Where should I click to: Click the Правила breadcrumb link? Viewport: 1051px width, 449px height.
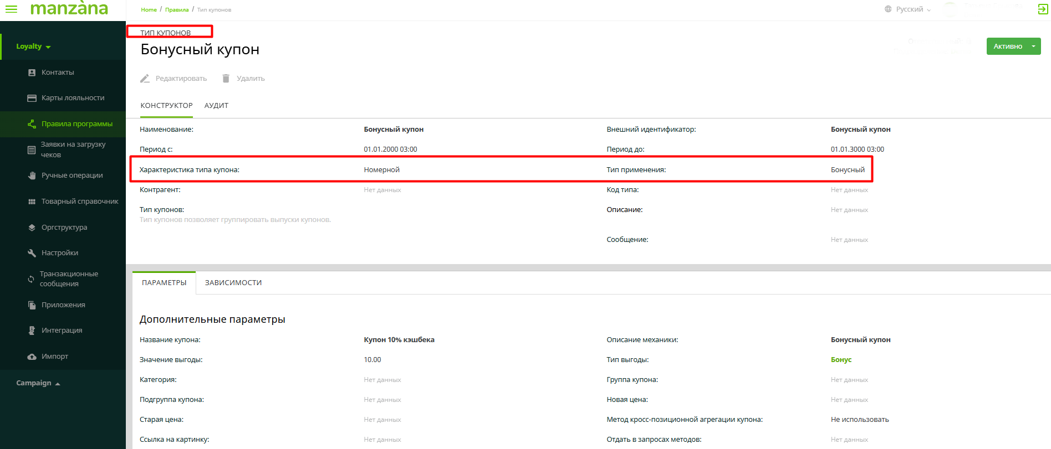[x=177, y=10]
